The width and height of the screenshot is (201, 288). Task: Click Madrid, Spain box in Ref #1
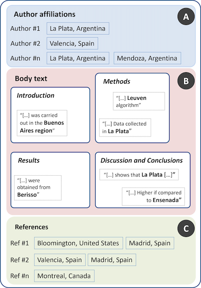(x=150, y=243)
